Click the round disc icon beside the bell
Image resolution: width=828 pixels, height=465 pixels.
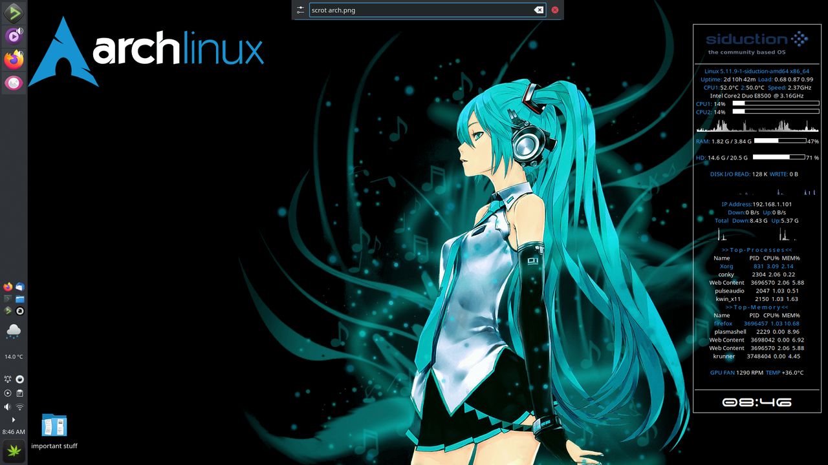pyautogui.click(x=20, y=379)
